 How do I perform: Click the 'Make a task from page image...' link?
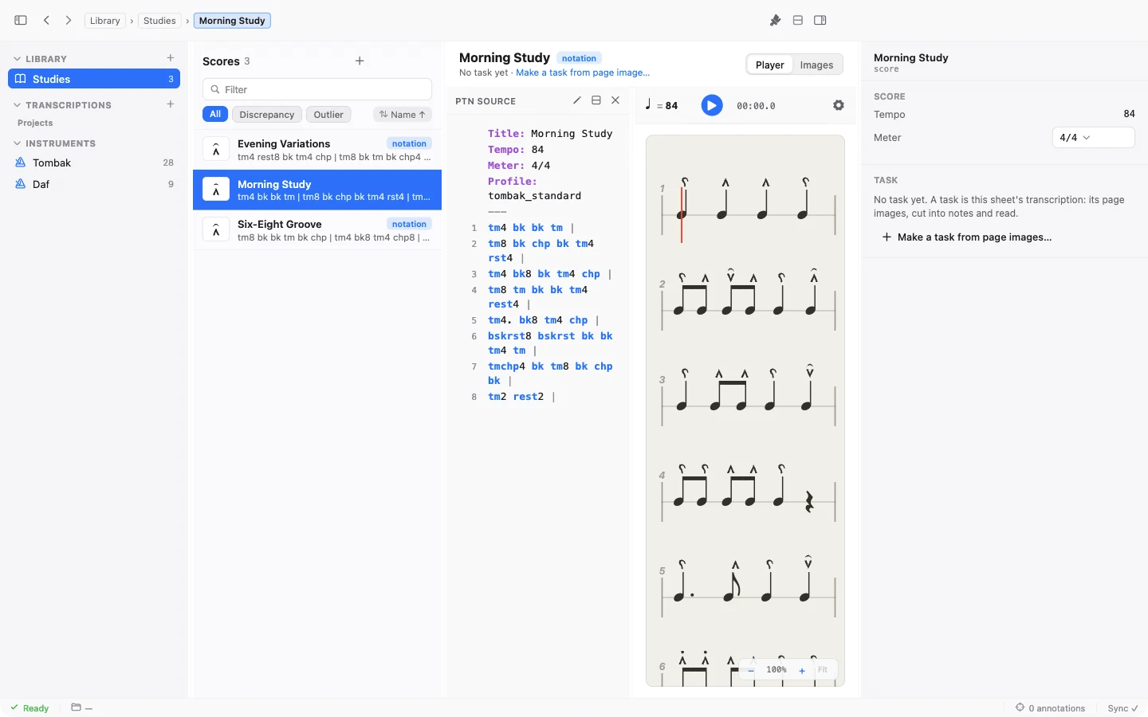(583, 72)
